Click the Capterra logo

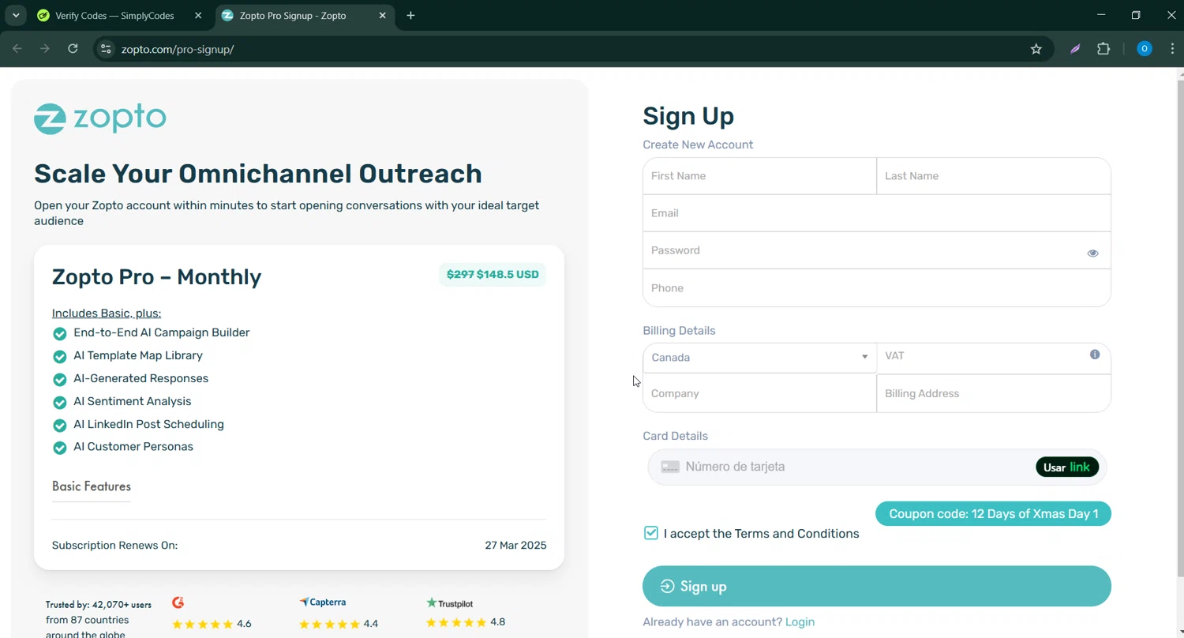pos(323,602)
